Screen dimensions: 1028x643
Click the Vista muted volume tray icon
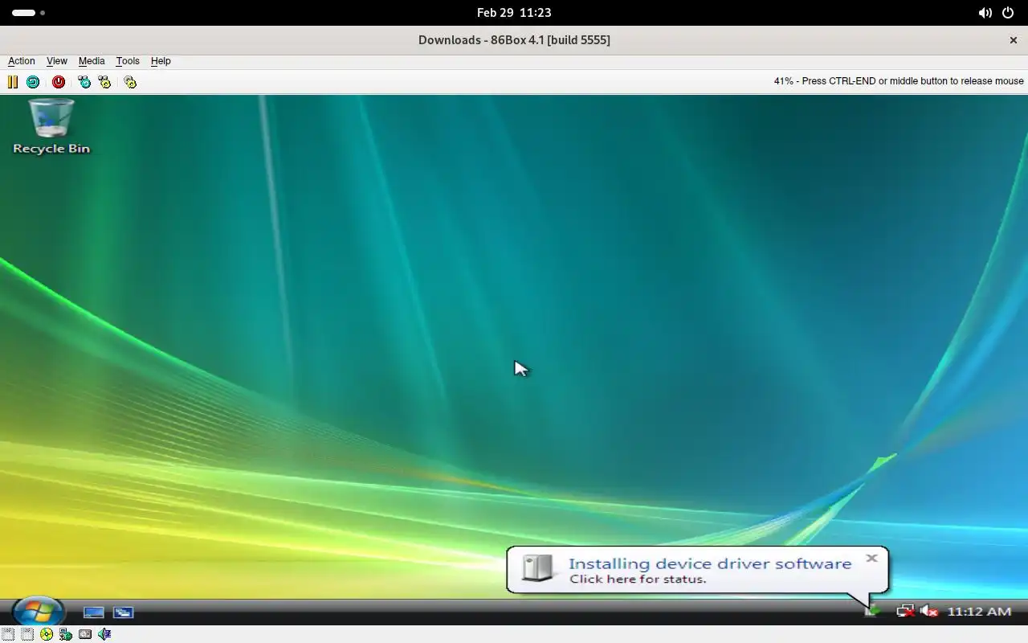pyautogui.click(x=928, y=612)
